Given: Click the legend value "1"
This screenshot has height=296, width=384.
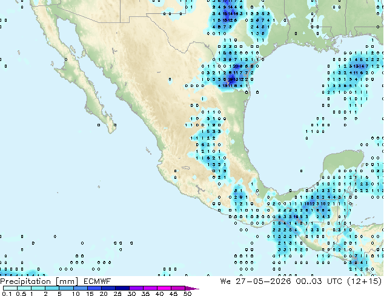Looking at the screenshot, I should pos(31,294).
